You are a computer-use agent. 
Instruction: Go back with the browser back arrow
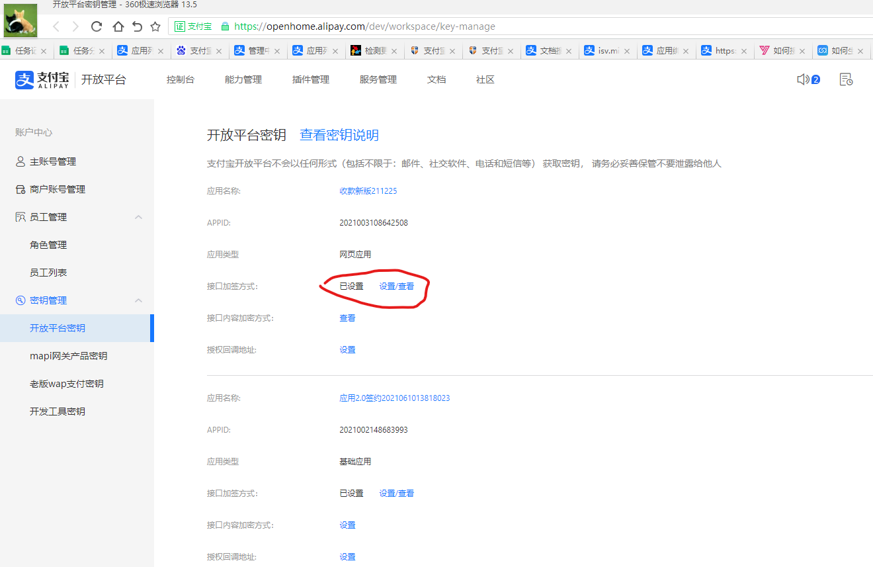(56, 26)
